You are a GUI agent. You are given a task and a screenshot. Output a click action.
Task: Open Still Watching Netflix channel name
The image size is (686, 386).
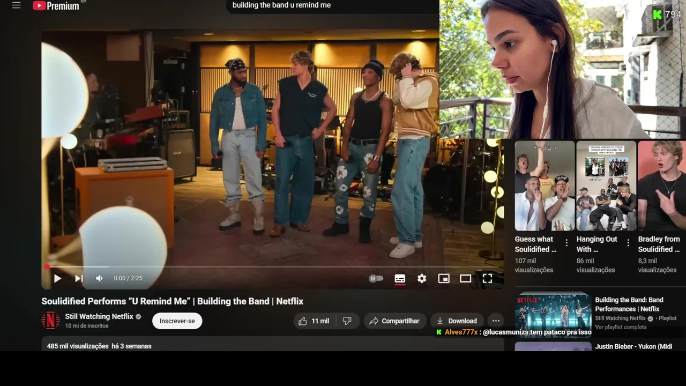coord(99,316)
